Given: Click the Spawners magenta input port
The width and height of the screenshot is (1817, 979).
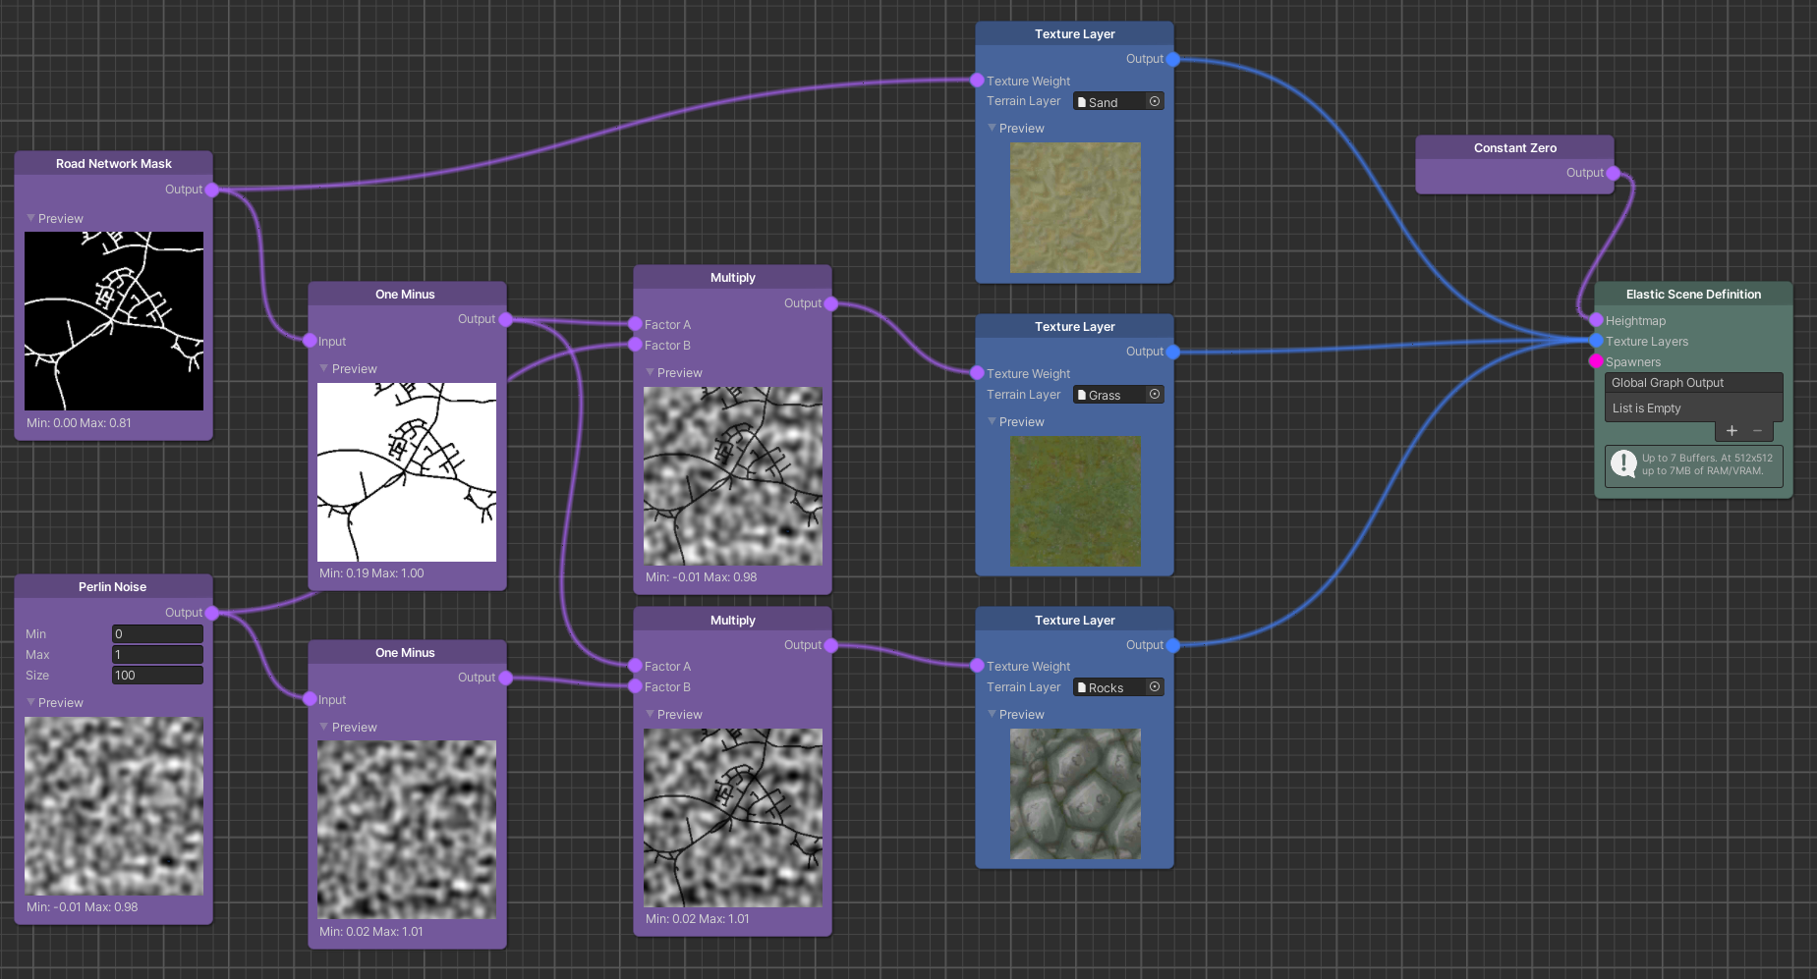Looking at the screenshot, I should click(1596, 362).
